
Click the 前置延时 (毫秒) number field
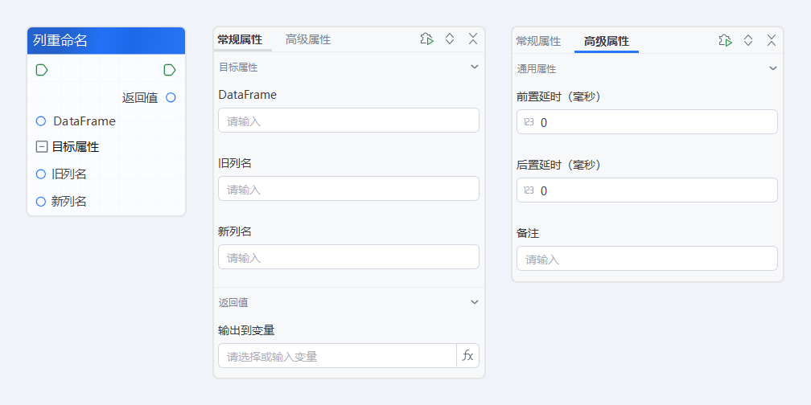pos(647,122)
